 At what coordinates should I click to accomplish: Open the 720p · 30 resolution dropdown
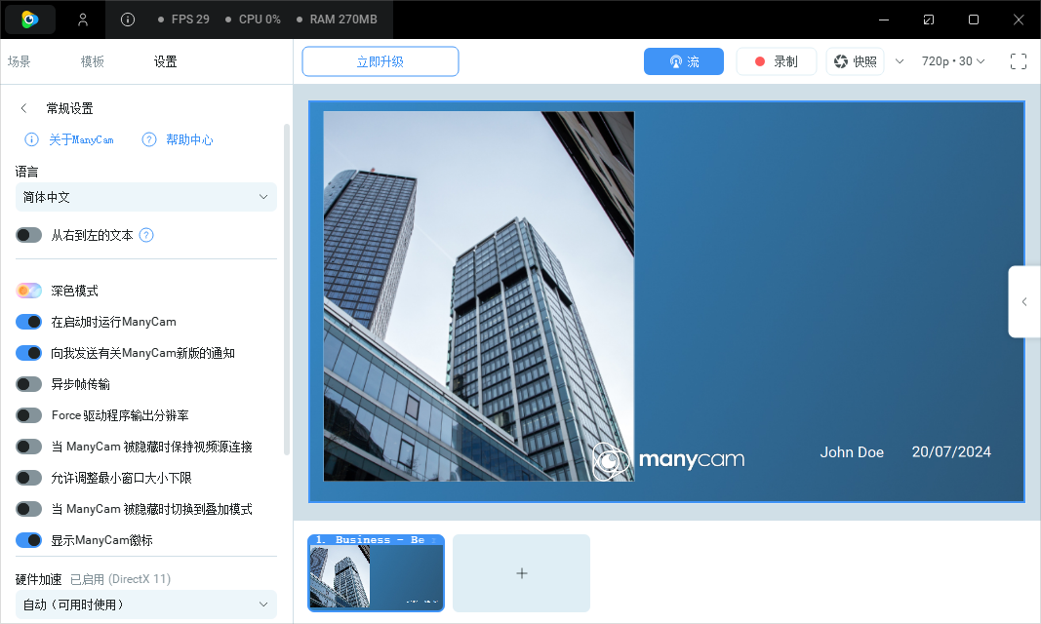pyautogui.click(x=952, y=61)
